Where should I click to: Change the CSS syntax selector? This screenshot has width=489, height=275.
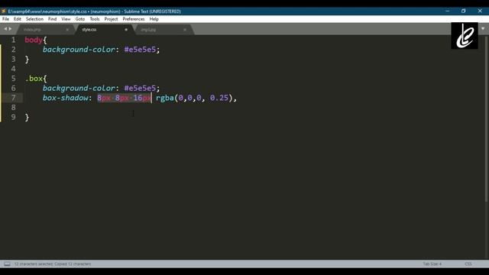[468, 264]
